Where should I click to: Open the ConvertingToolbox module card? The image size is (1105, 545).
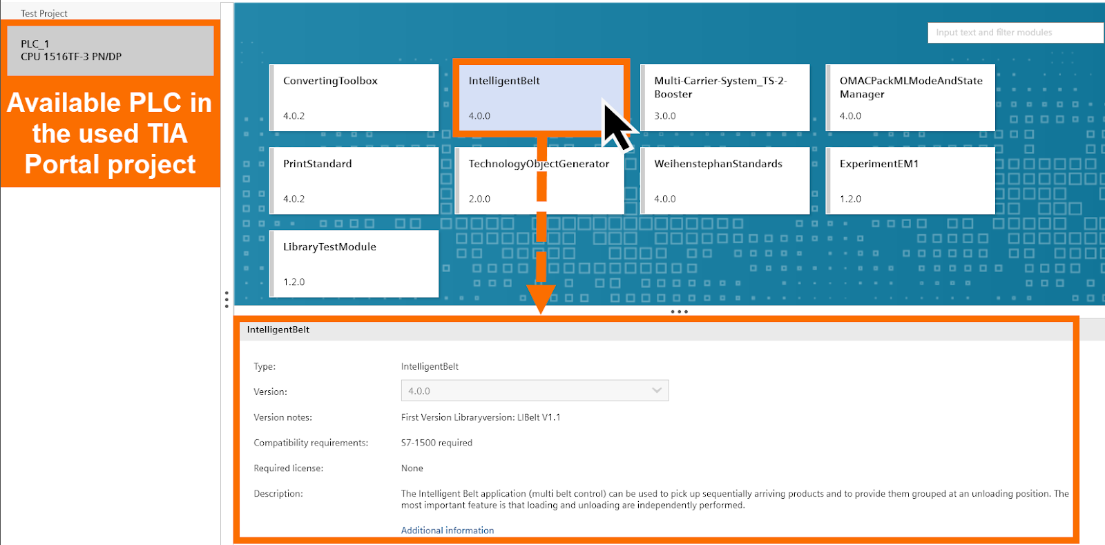[354, 97]
